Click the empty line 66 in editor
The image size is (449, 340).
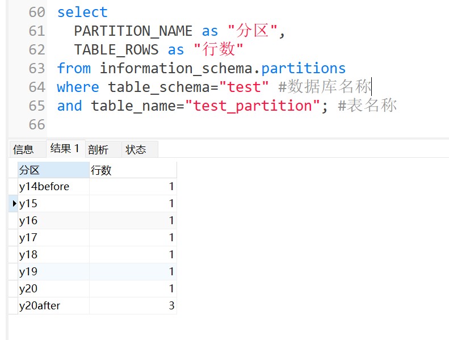tap(170, 125)
